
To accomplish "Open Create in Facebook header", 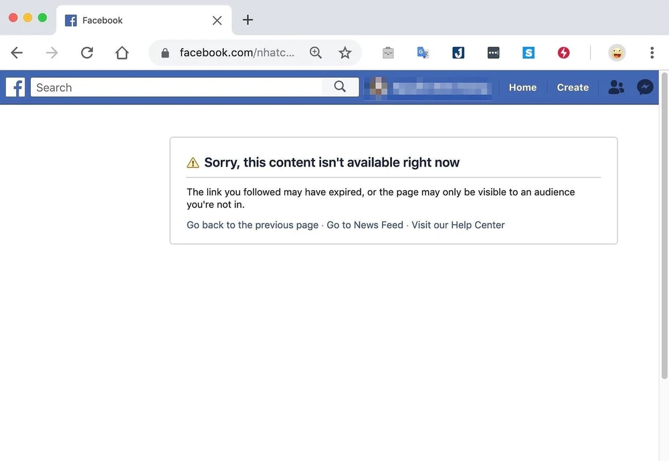I will (573, 88).
